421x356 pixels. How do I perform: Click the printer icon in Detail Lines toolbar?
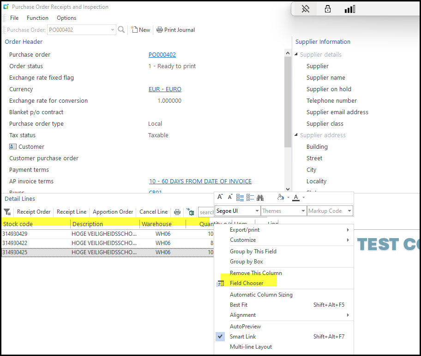pos(177,212)
